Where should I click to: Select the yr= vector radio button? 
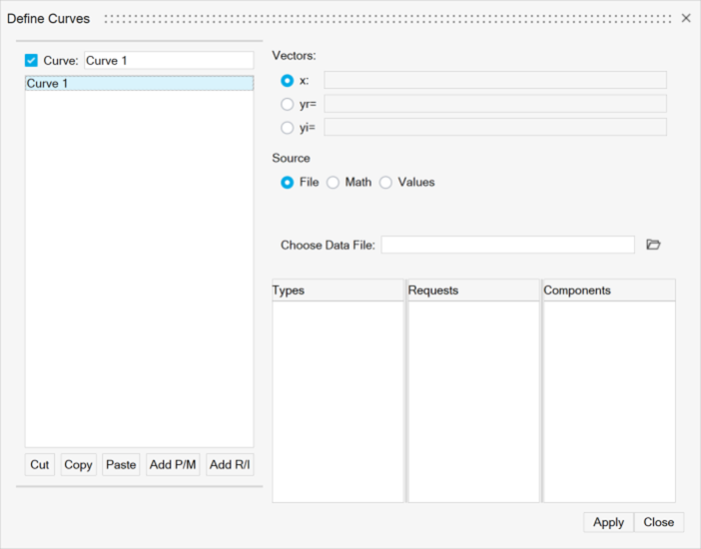coord(288,104)
